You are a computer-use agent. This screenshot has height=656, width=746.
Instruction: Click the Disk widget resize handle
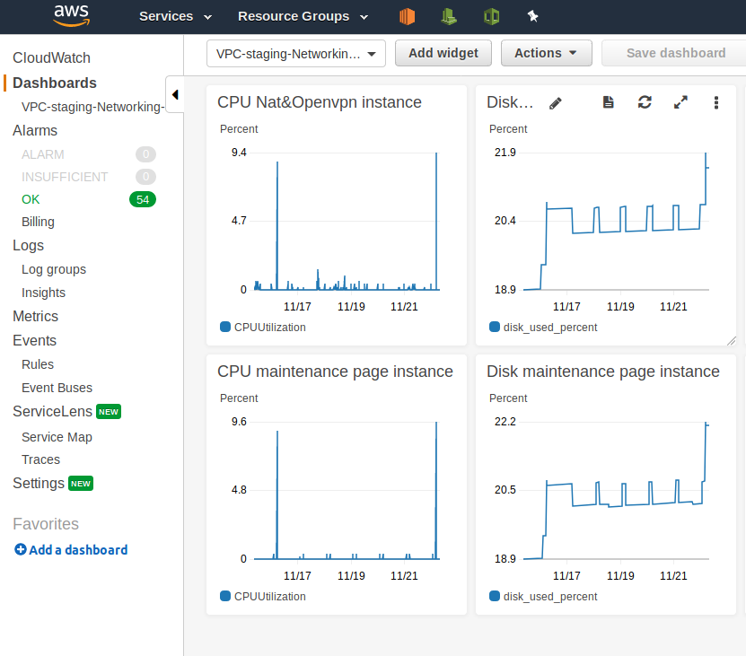tap(731, 340)
